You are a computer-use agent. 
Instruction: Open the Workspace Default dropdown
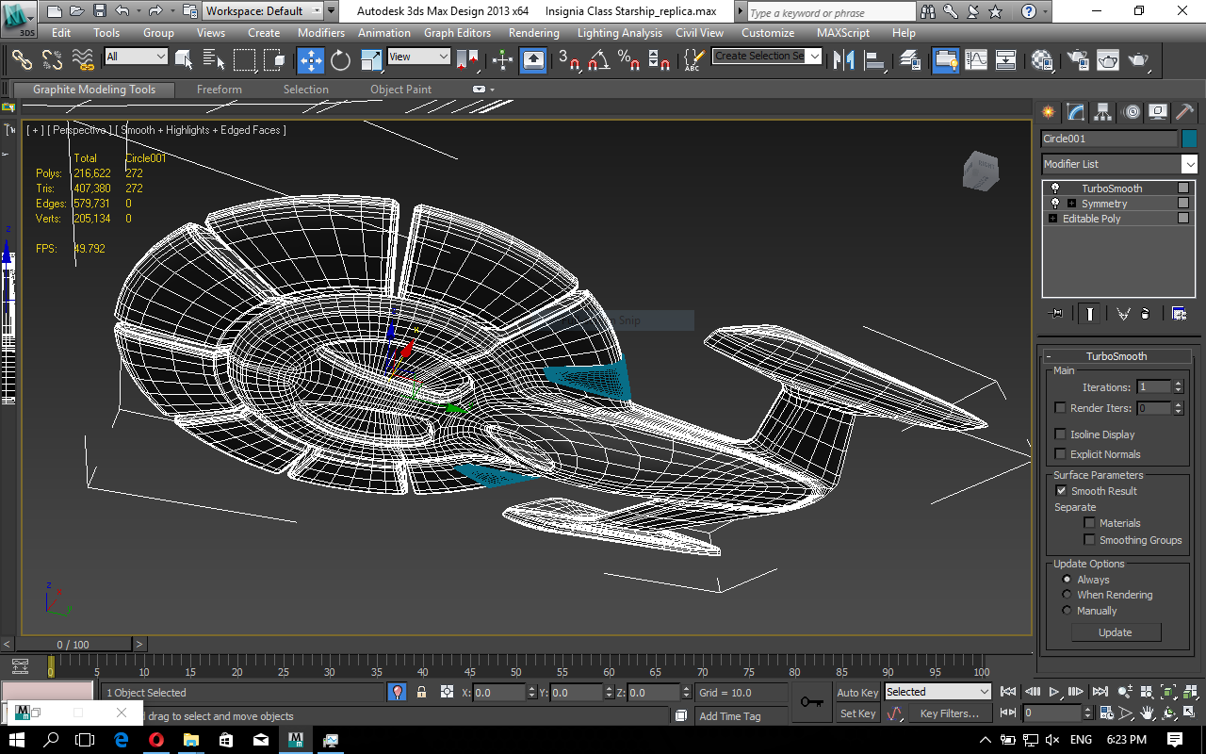click(262, 11)
